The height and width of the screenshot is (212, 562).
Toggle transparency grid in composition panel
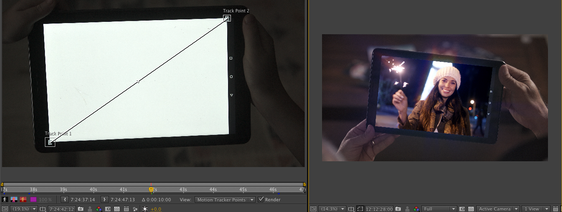[471, 209]
